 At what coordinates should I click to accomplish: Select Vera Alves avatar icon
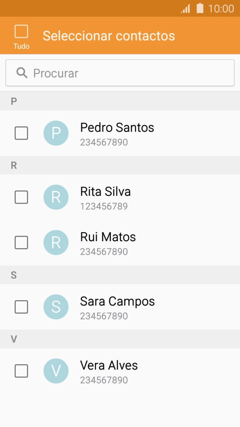click(56, 371)
